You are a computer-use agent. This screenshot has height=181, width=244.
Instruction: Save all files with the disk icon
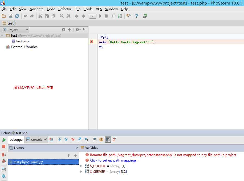(10, 16)
